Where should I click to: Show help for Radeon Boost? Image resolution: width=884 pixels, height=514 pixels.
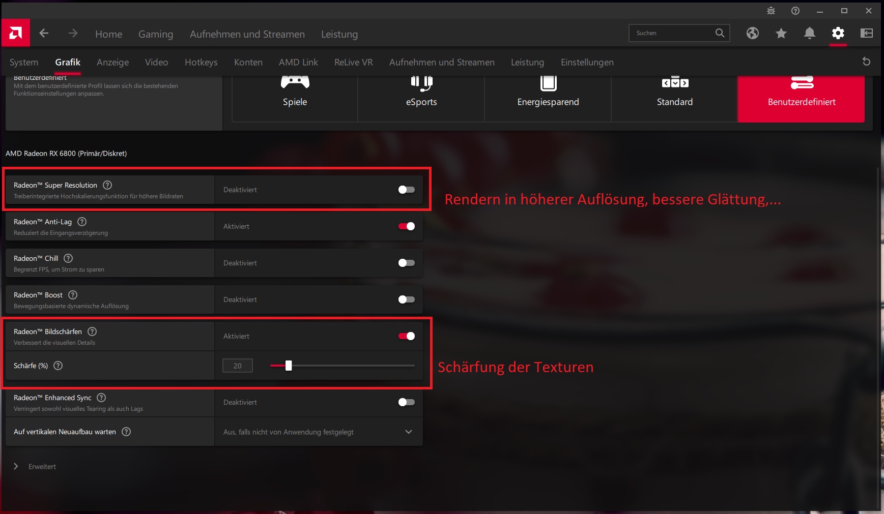point(73,295)
